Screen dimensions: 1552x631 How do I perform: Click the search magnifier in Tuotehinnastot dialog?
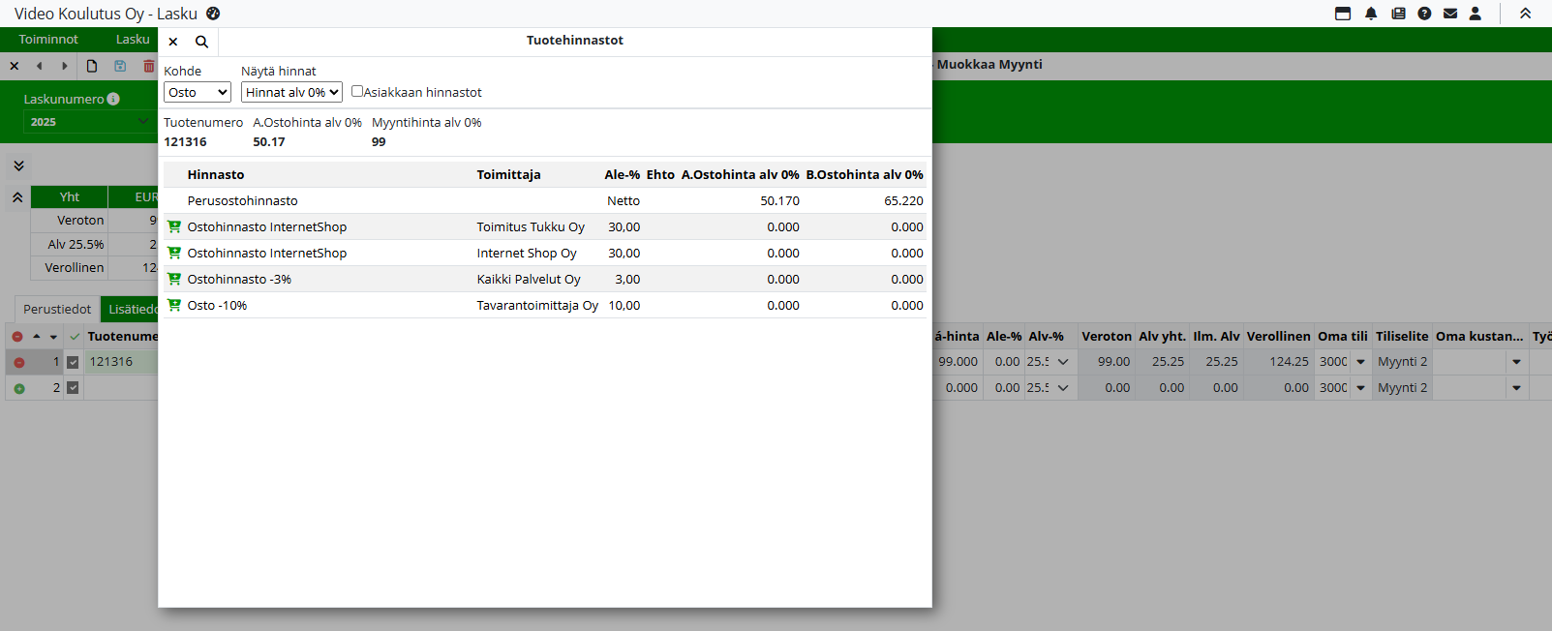[x=201, y=42]
